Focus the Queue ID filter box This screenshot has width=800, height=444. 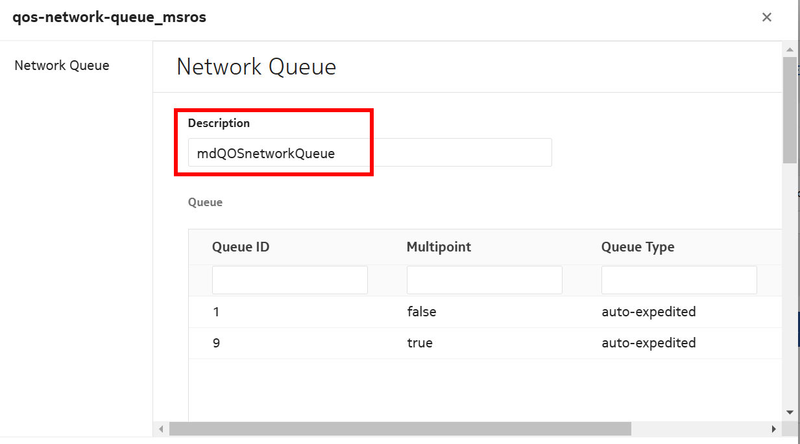[289, 280]
